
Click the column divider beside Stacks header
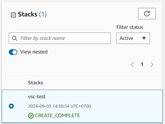coord(21,83)
